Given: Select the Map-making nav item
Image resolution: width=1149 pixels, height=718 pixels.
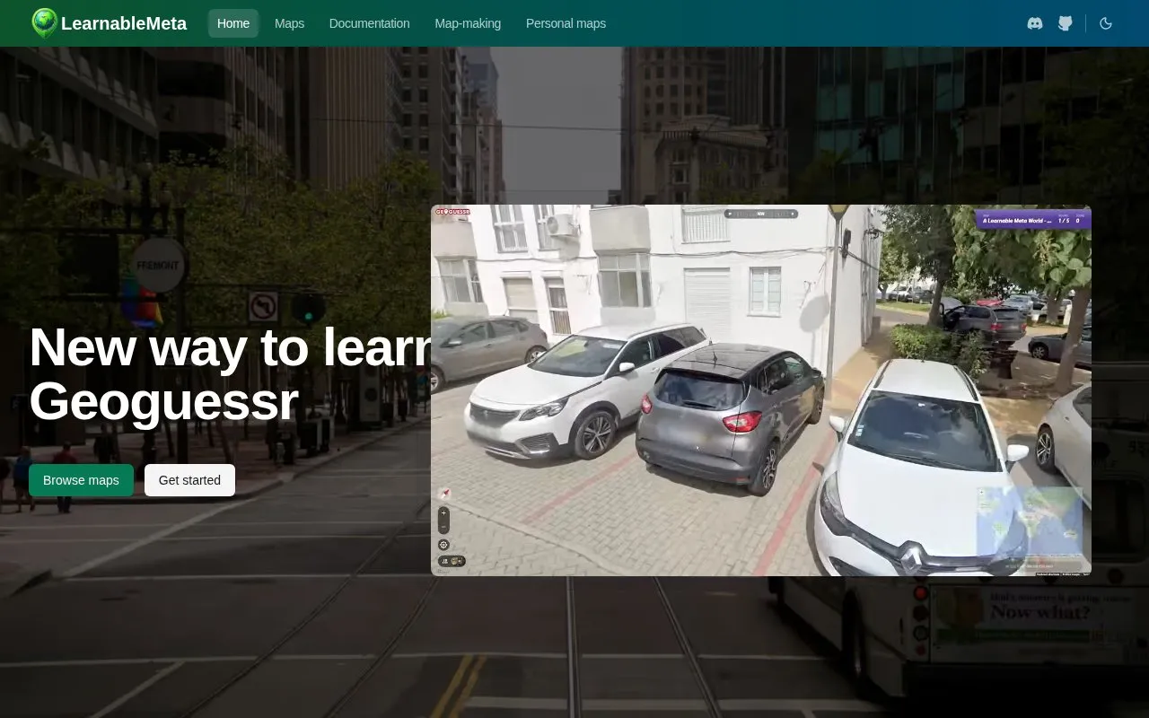Looking at the screenshot, I should coord(468,23).
